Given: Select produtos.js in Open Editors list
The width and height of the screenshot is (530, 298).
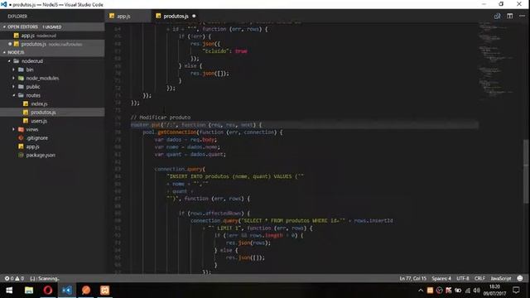Looking at the screenshot, I should pos(52,44).
